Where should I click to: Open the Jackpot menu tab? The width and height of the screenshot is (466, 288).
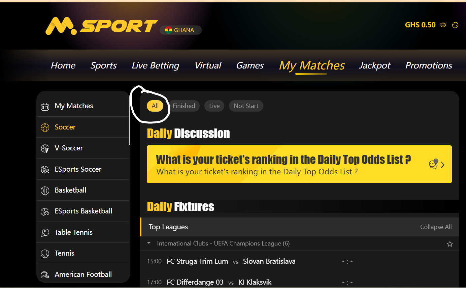[374, 65]
